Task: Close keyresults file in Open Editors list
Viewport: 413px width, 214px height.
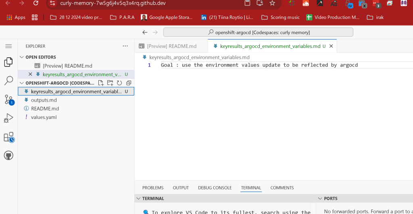Action: (30, 74)
